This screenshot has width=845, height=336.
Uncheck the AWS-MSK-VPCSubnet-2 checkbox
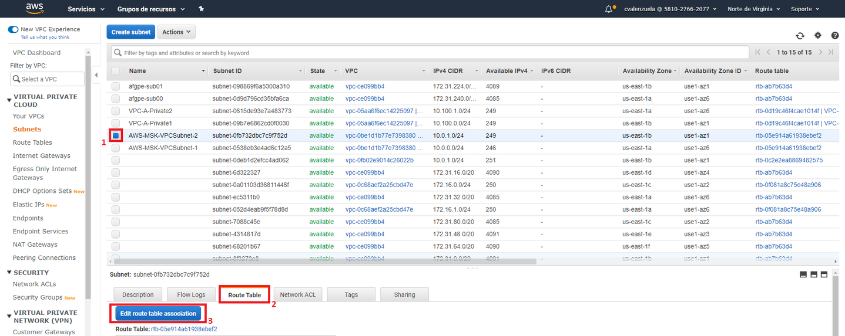coord(116,135)
